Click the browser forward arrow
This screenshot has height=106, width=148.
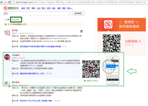click(6, 2)
